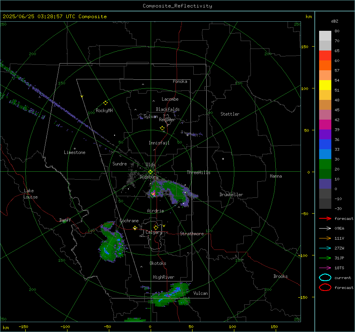Click the km unit label at top right

[308, 17]
